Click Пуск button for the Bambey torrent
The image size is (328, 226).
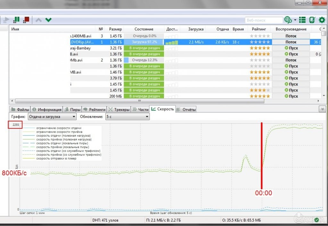click(x=291, y=48)
